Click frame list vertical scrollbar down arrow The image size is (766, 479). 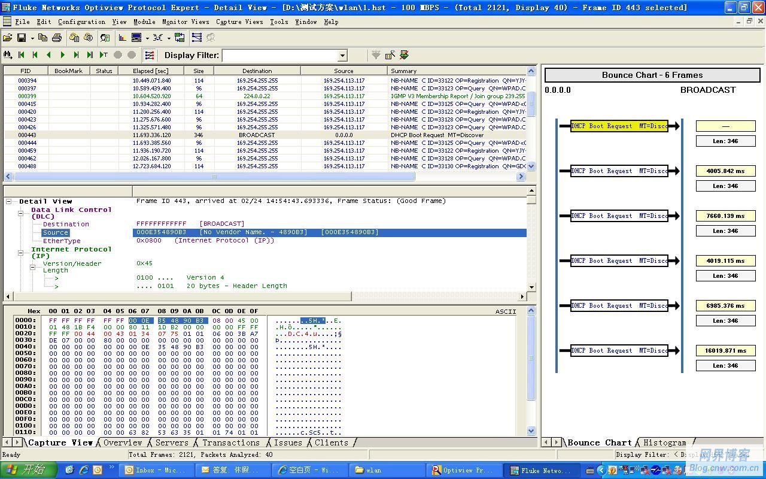531,166
